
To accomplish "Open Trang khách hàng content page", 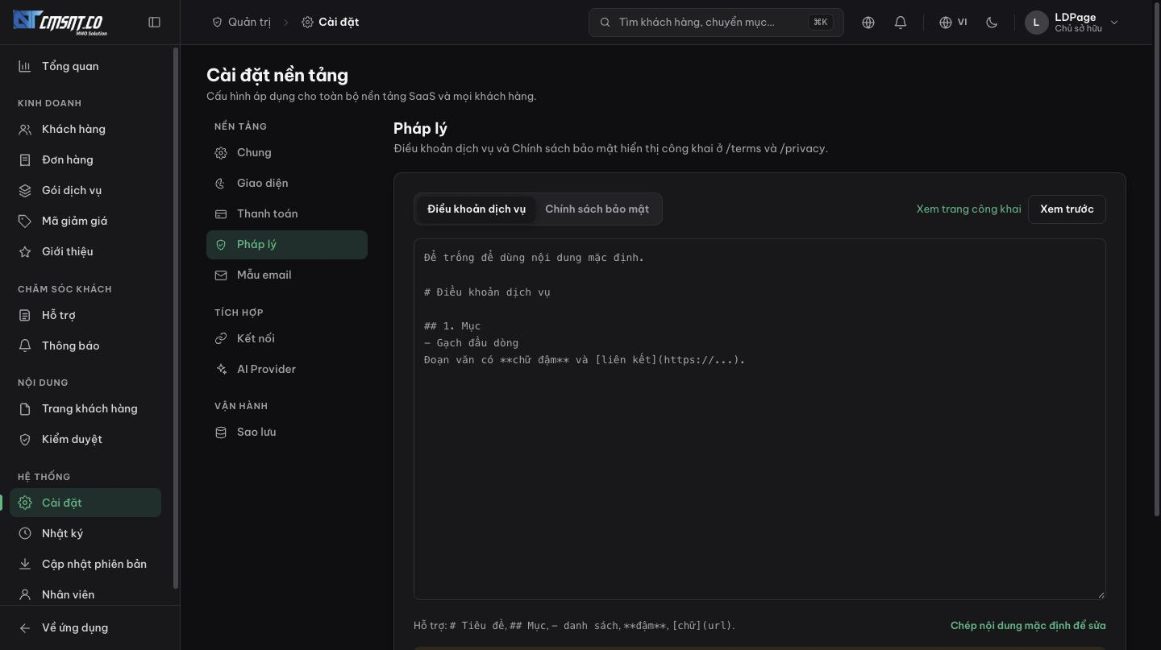I will pos(85,408).
